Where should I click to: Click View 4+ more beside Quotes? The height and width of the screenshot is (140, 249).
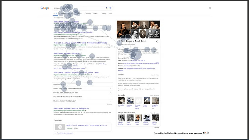click(155, 75)
